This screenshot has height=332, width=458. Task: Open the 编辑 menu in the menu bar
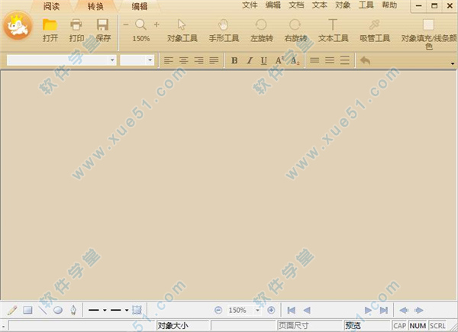273,5
